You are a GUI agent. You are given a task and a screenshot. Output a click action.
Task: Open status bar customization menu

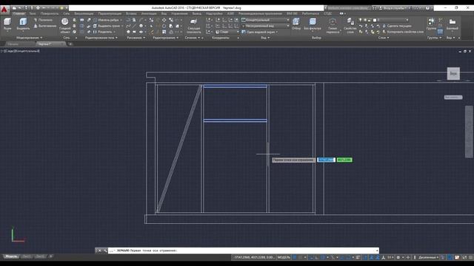click(471, 258)
